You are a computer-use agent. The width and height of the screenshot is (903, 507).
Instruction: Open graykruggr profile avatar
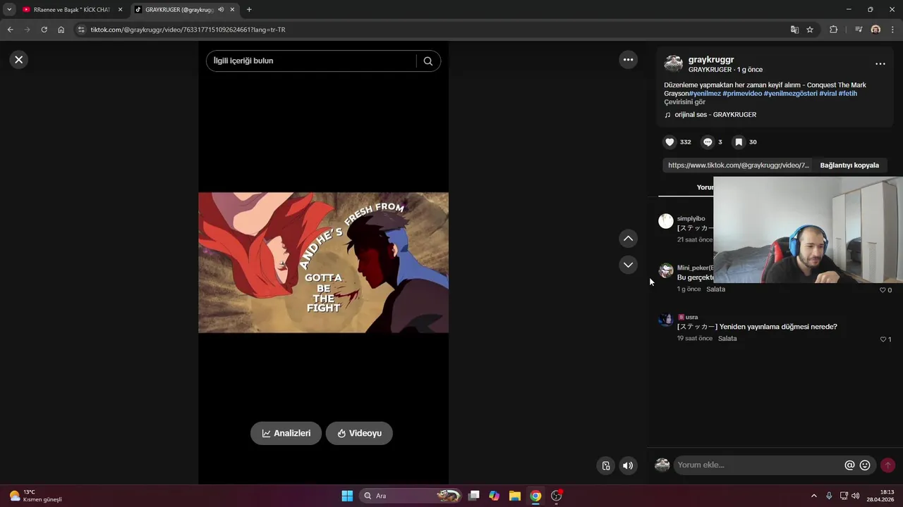pos(673,64)
